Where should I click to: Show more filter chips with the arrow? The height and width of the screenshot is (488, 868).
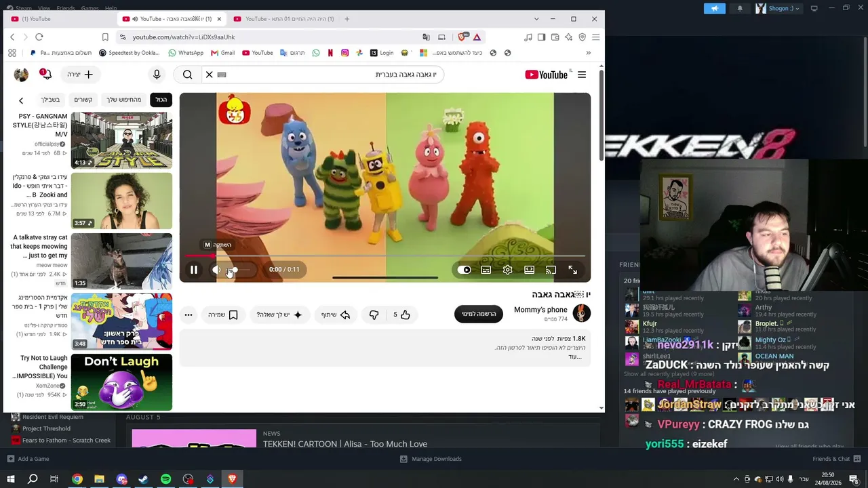click(21, 100)
